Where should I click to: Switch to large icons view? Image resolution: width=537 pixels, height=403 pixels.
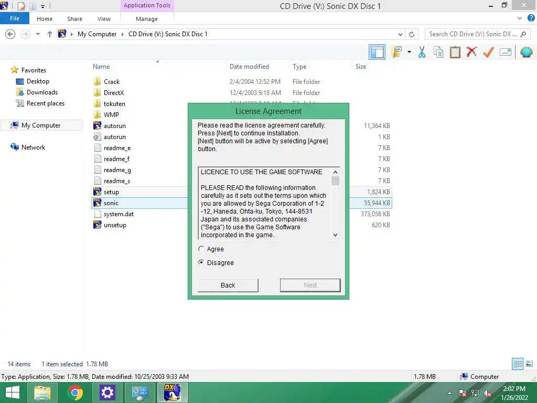pos(529,364)
